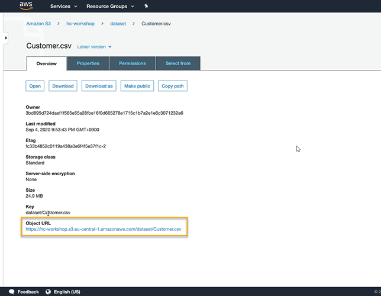Image resolution: width=381 pixels, height=296 pixels.
Task: Click the Download as button
Action: coord(99,86)
